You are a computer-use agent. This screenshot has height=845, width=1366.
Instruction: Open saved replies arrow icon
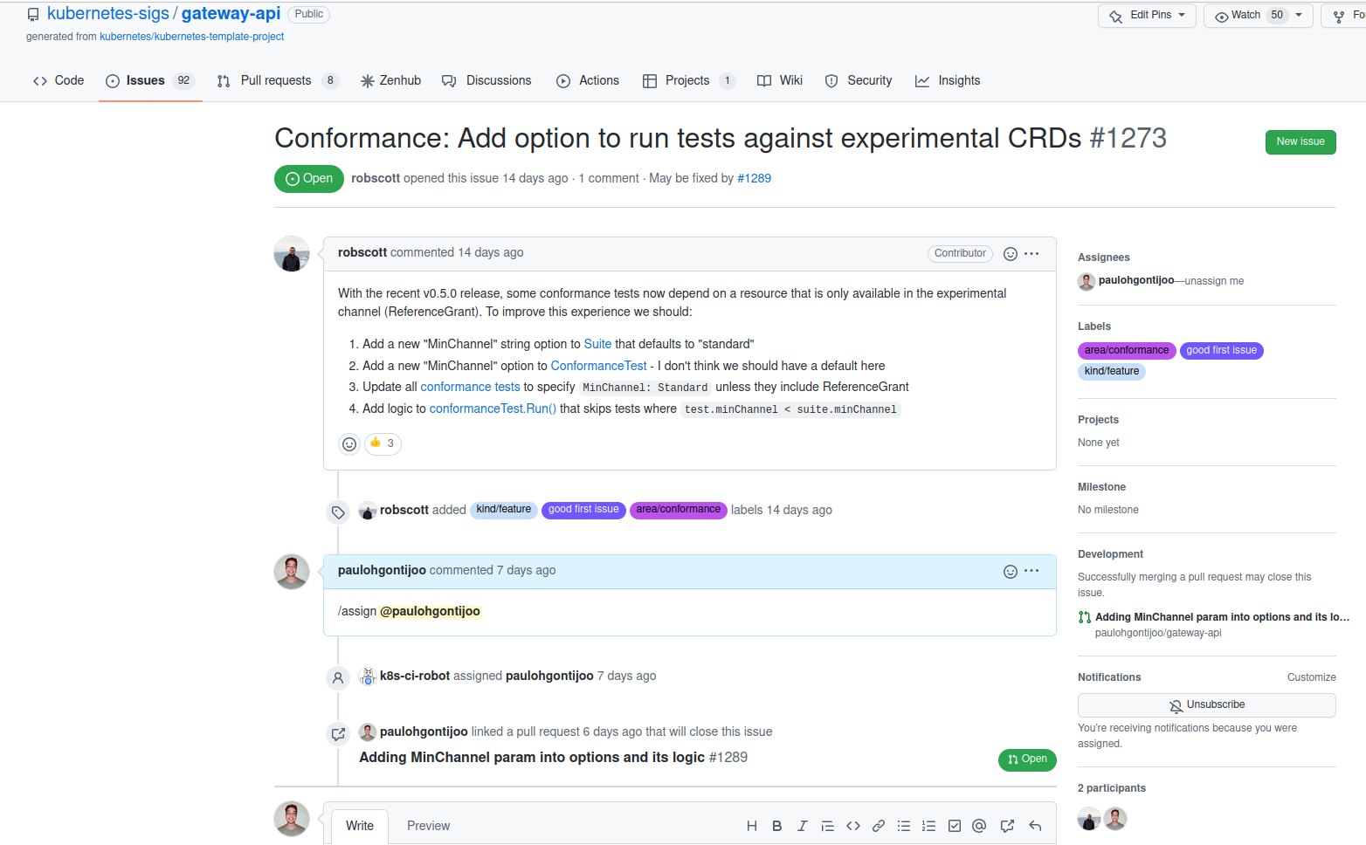(1035, 826)
